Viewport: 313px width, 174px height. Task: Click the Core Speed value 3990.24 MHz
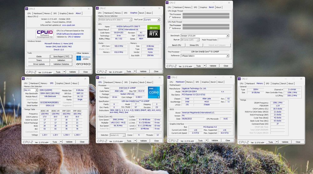coord(118,120)
